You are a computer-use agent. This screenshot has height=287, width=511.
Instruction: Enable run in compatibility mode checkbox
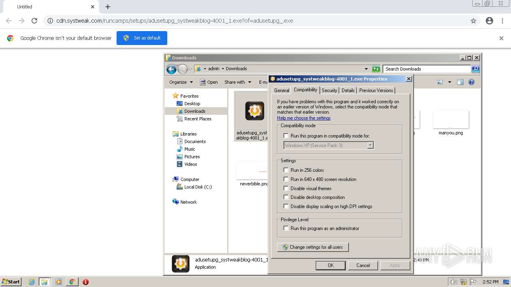[x=286, y=136]
